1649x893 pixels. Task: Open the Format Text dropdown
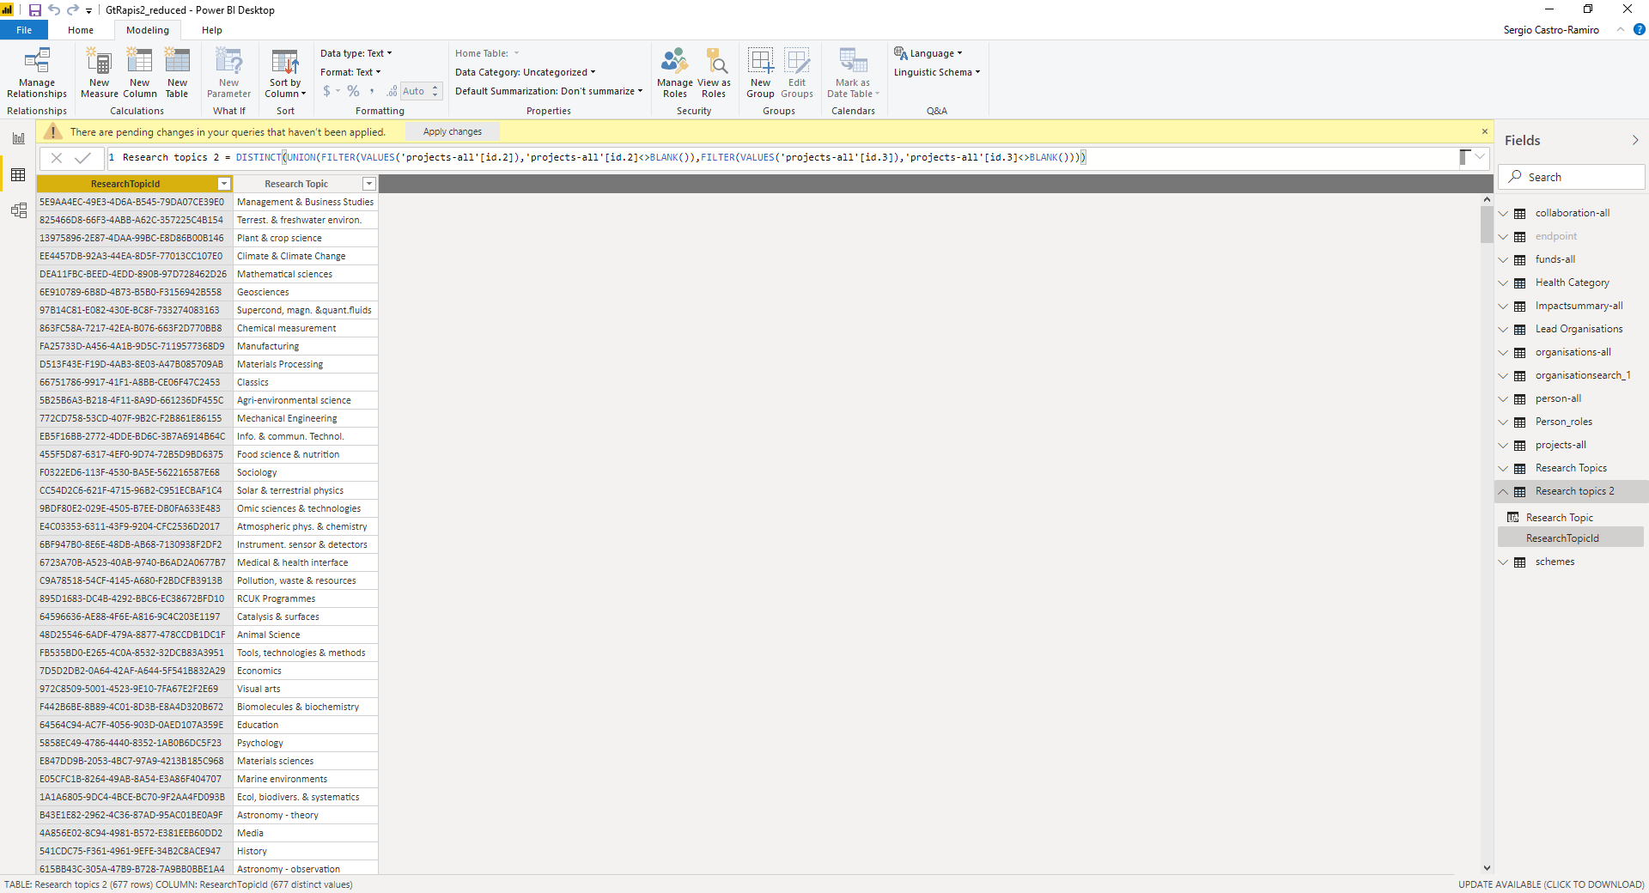pos(350,72)
